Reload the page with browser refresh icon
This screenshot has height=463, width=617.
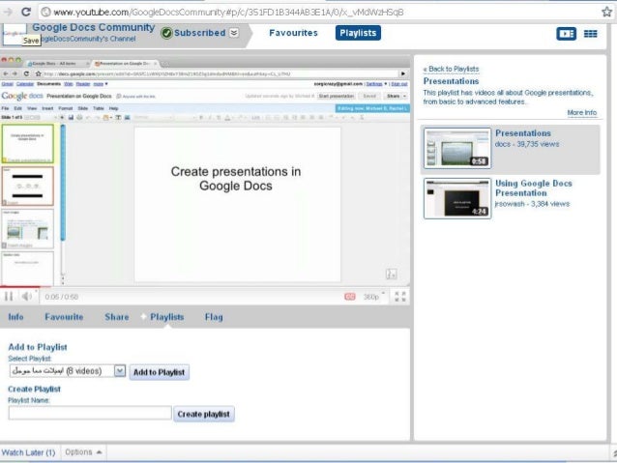(26, 12)
